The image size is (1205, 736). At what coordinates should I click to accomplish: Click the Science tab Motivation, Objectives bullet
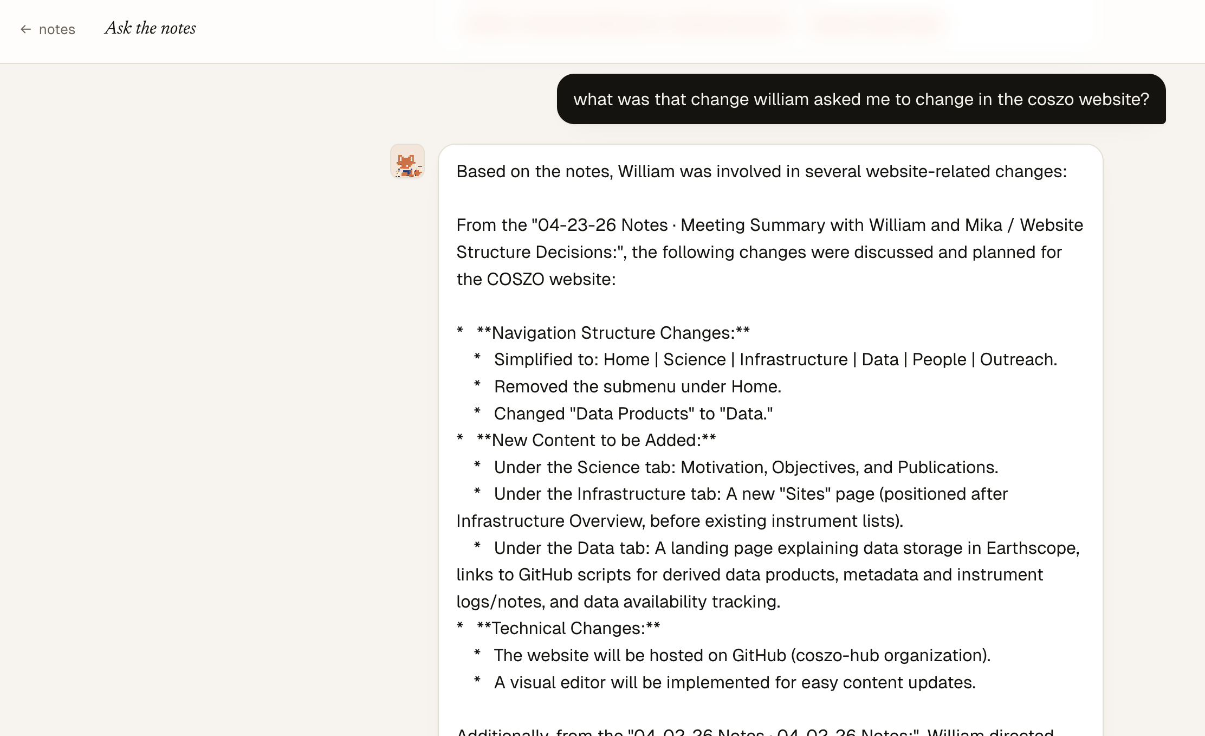pos(746,467)
